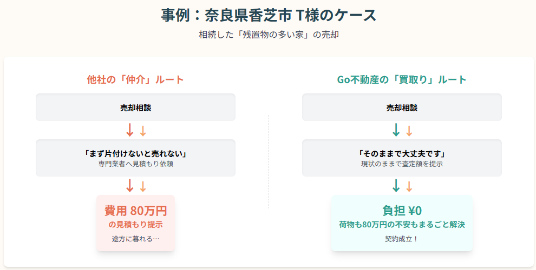Click the 負担 ¥0 result card
Image resolution: width=536 pixels, height=270 pixels.
click(402, 222)
